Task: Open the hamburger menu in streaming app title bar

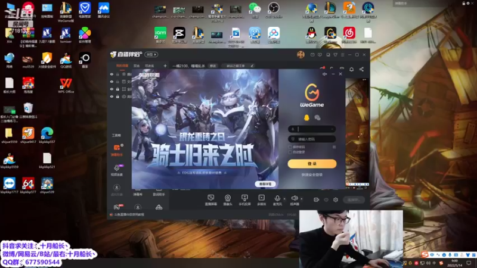Action: point(342,55)
